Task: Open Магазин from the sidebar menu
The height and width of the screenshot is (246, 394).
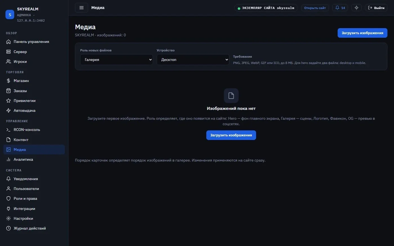Action: (34, 81)
